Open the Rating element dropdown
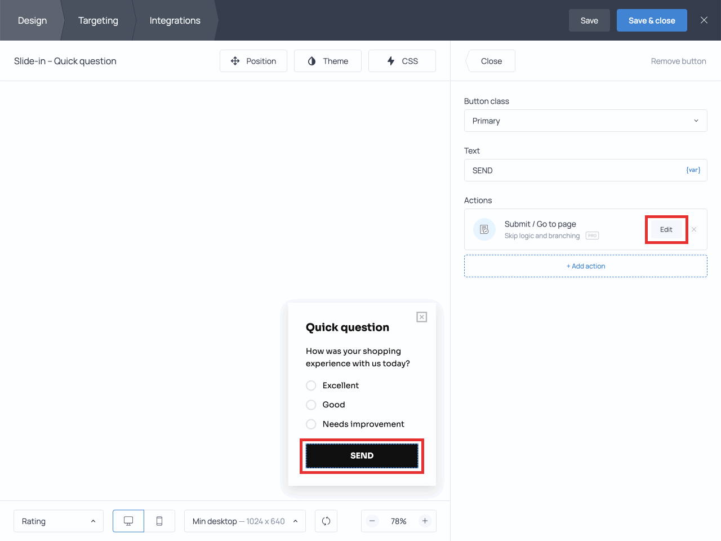The image size is (721, 541). 58,521
